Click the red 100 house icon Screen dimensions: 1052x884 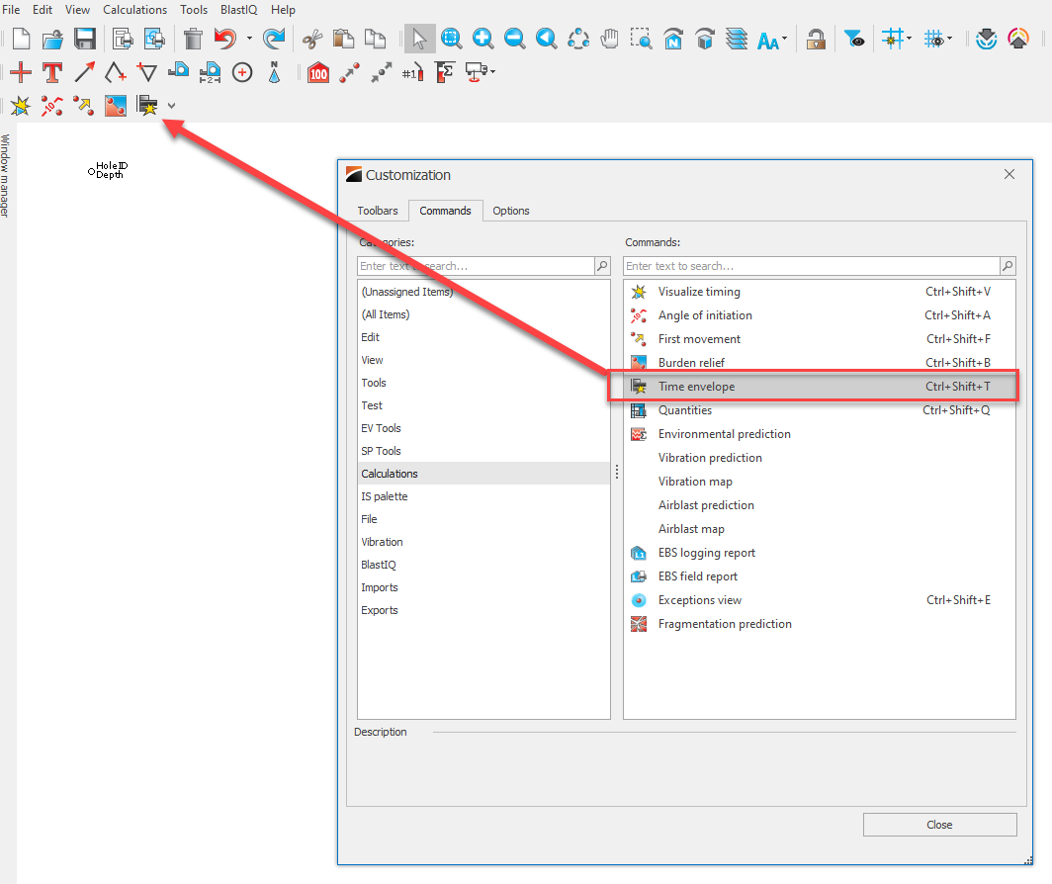[318, 72]
